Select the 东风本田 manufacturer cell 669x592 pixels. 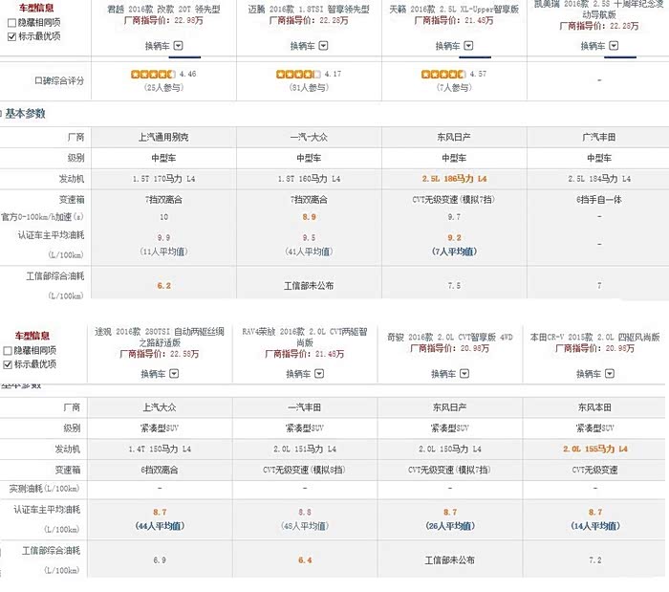click(594, 407)
